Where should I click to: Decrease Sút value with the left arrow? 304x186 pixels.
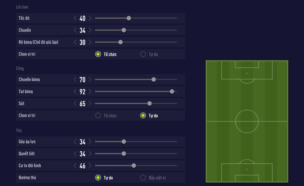(75, 103)
